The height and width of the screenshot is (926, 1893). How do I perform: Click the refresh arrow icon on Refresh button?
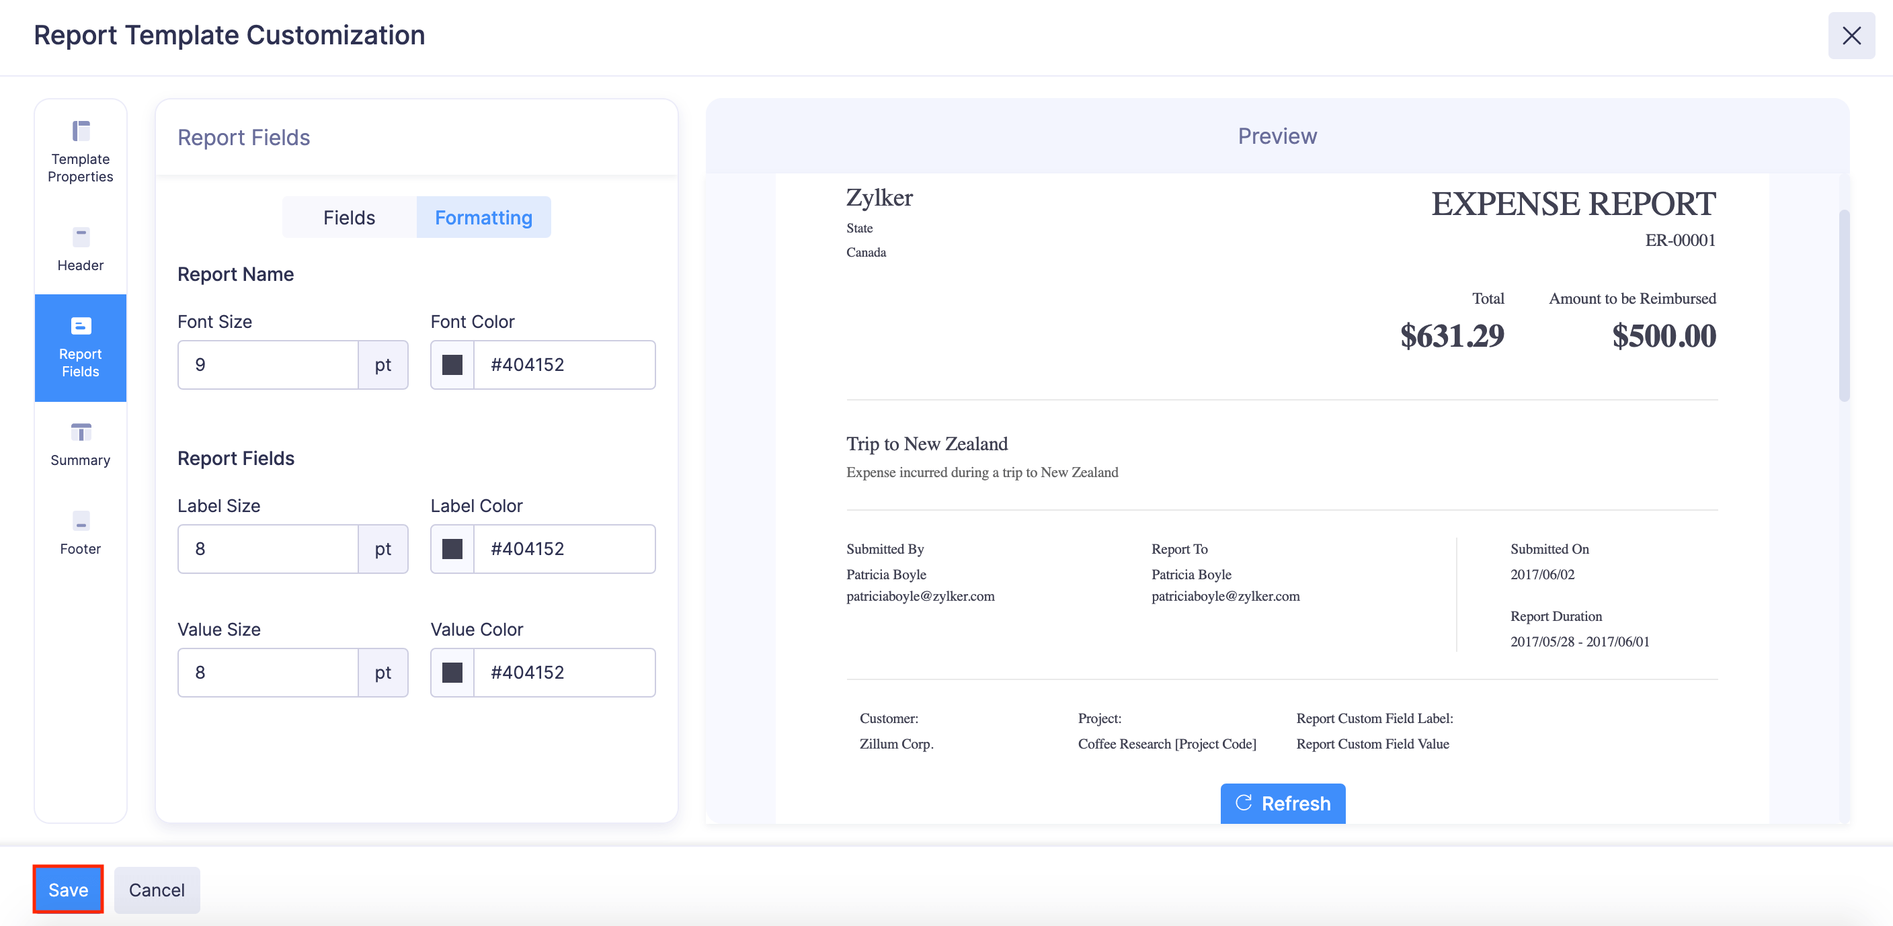pyautogui.click(x=1244, y=804)
